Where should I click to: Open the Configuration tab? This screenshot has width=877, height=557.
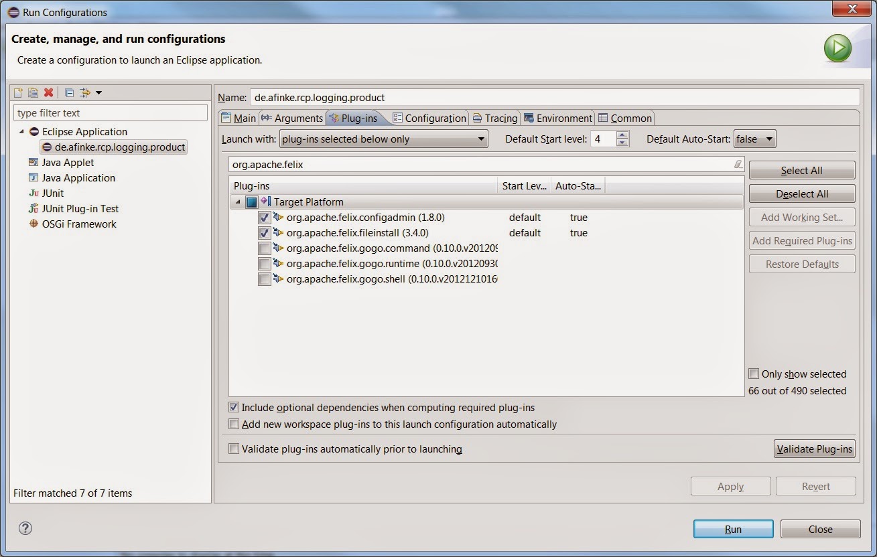(429, 118)
